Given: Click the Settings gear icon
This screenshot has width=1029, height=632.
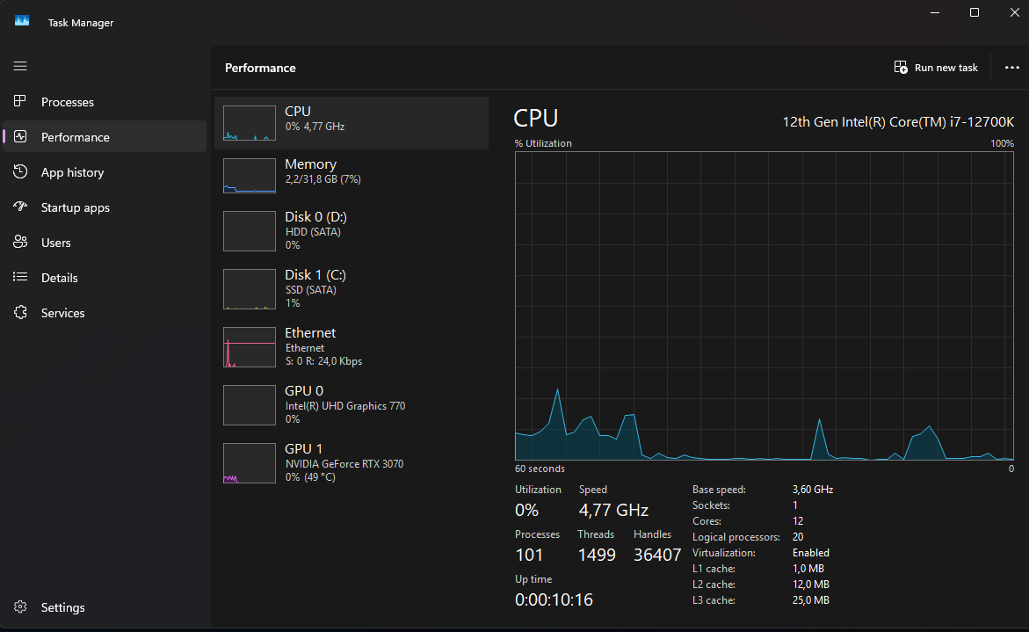Looking at the screenshot, I should 20,607.
